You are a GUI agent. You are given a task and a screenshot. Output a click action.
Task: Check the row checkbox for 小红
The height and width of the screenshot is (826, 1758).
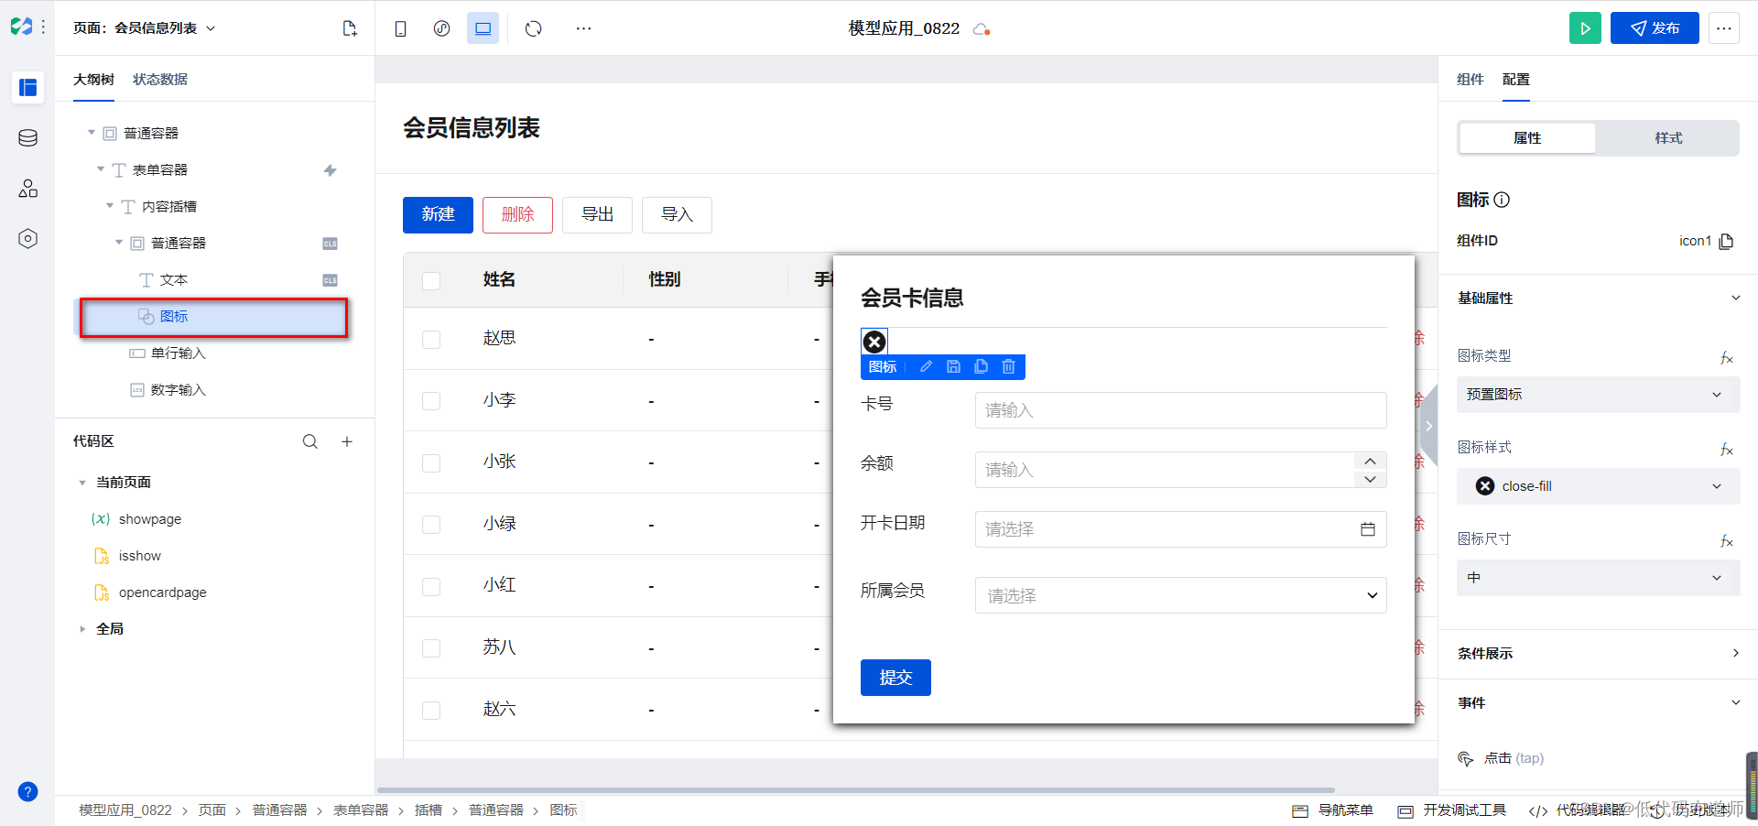coord(431,587)
